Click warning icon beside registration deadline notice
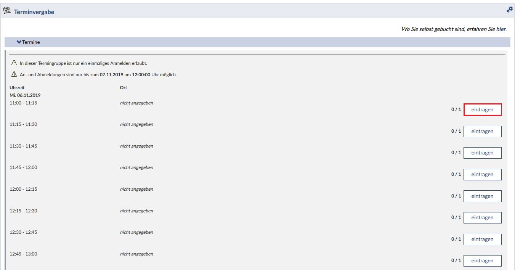 pyautogui.click(x=14, y=74)
